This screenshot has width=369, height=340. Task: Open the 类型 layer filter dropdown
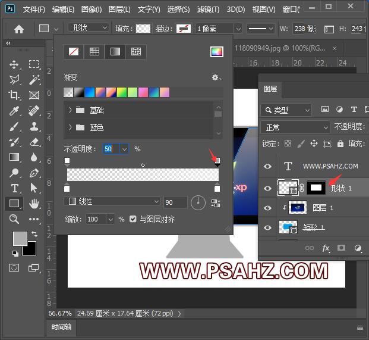[x=286, y=110]
